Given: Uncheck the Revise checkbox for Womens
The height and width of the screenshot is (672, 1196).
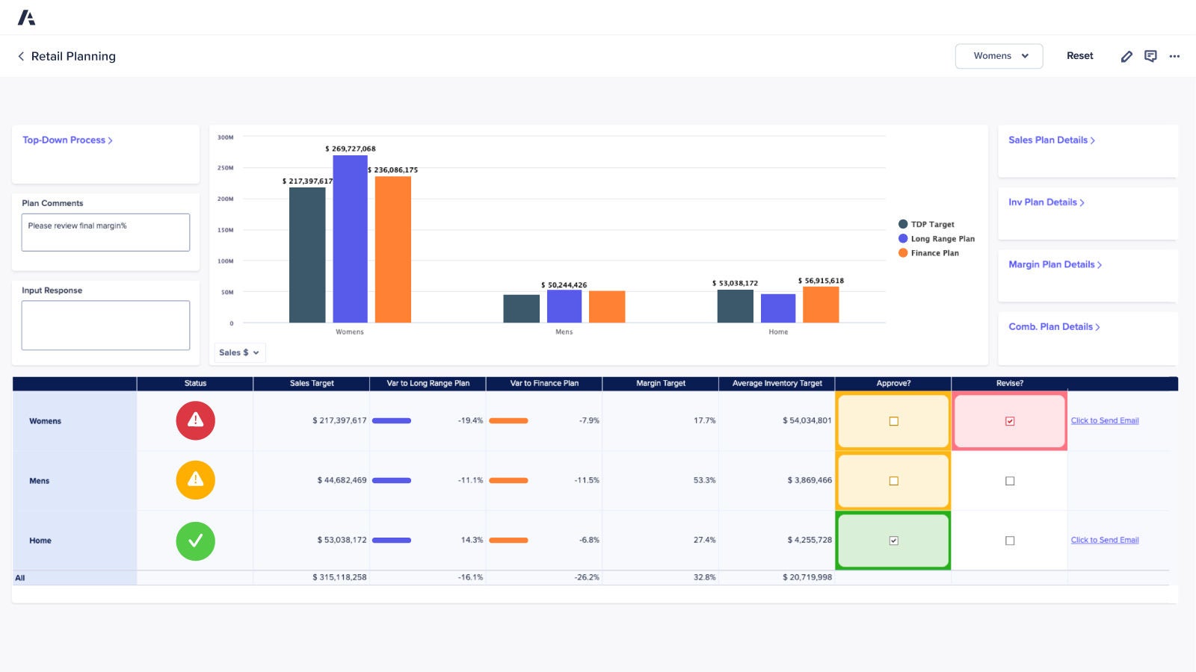Looking at the screenshot, I should coord(1010,420).
